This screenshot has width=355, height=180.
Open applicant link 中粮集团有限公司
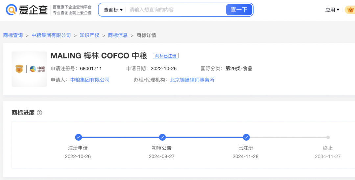[x=90, y=80]
